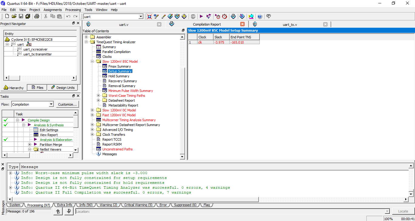This screenshot has width=415, height=221.
Task: Open Unconstrained Paths report
Action: point(117,149)
